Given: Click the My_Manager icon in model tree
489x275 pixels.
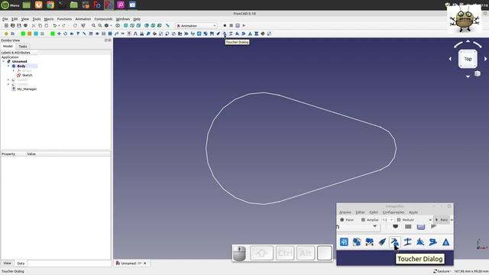Looking at the screenshot, I should [x=14, y=89].
